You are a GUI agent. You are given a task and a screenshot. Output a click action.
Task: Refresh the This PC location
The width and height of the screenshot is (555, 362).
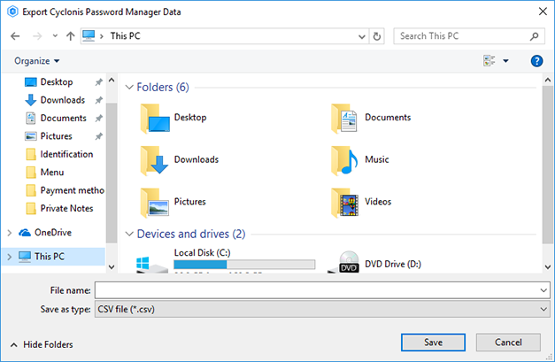click(378, 36)
